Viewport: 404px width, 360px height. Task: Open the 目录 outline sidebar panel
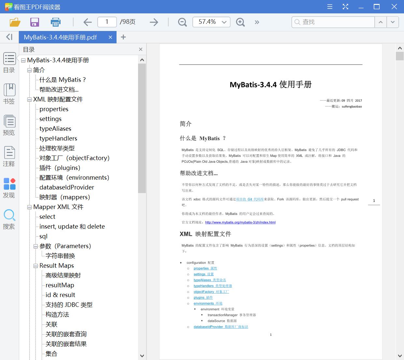tap(9, 63)
